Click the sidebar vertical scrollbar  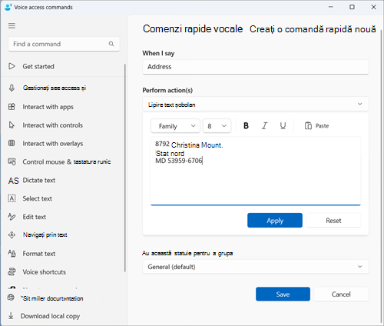tap(125, 168)
